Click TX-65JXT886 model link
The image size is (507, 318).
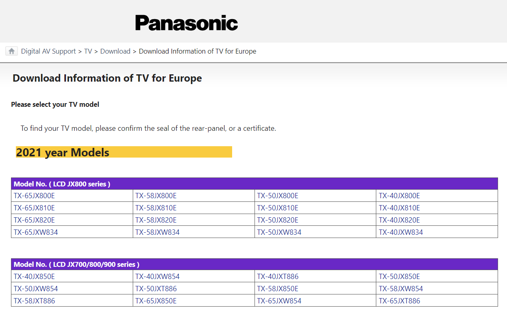click(x=399, y=301)
